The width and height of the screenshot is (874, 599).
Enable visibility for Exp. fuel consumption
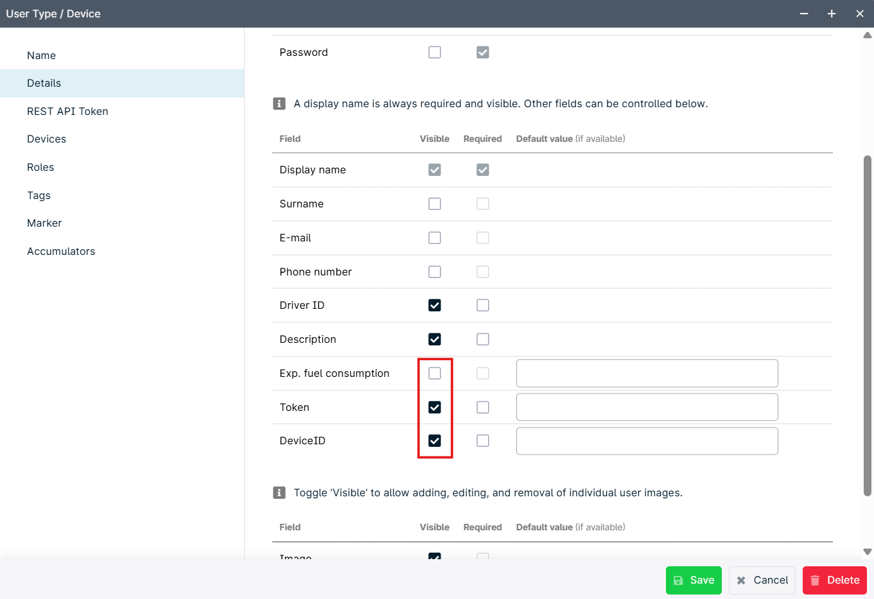click(435, 373)
